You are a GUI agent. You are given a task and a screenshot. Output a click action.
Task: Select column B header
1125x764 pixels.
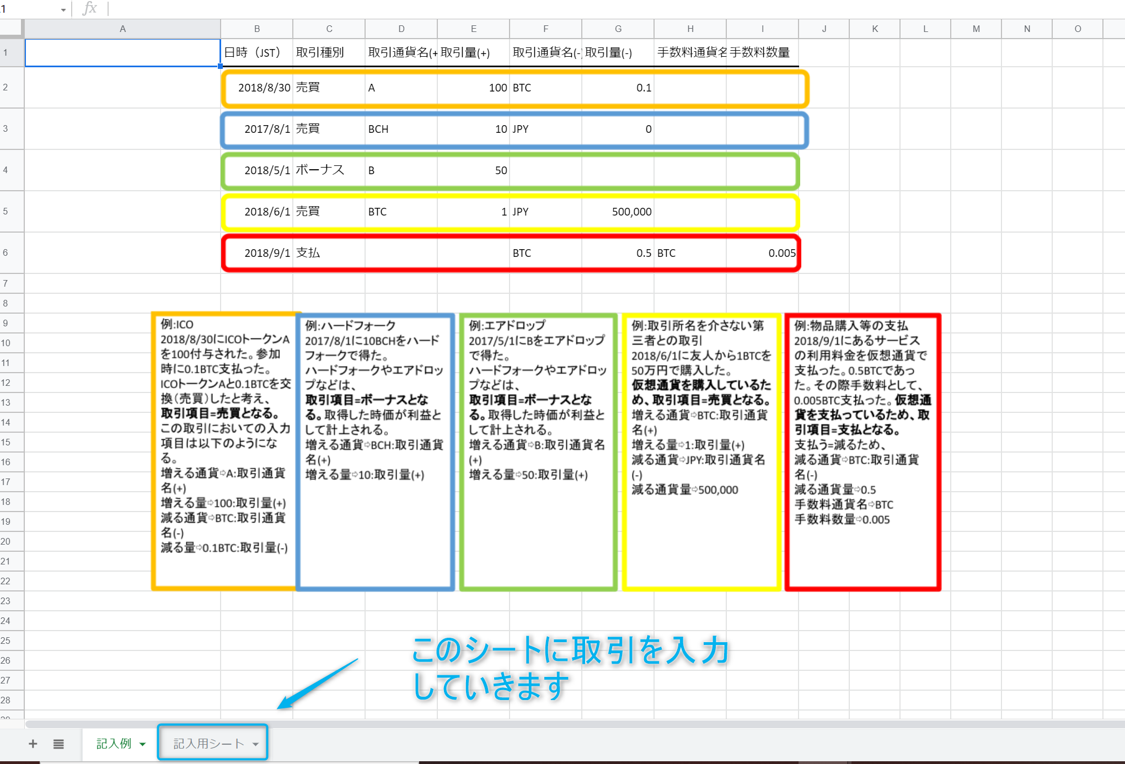point(257,29)
